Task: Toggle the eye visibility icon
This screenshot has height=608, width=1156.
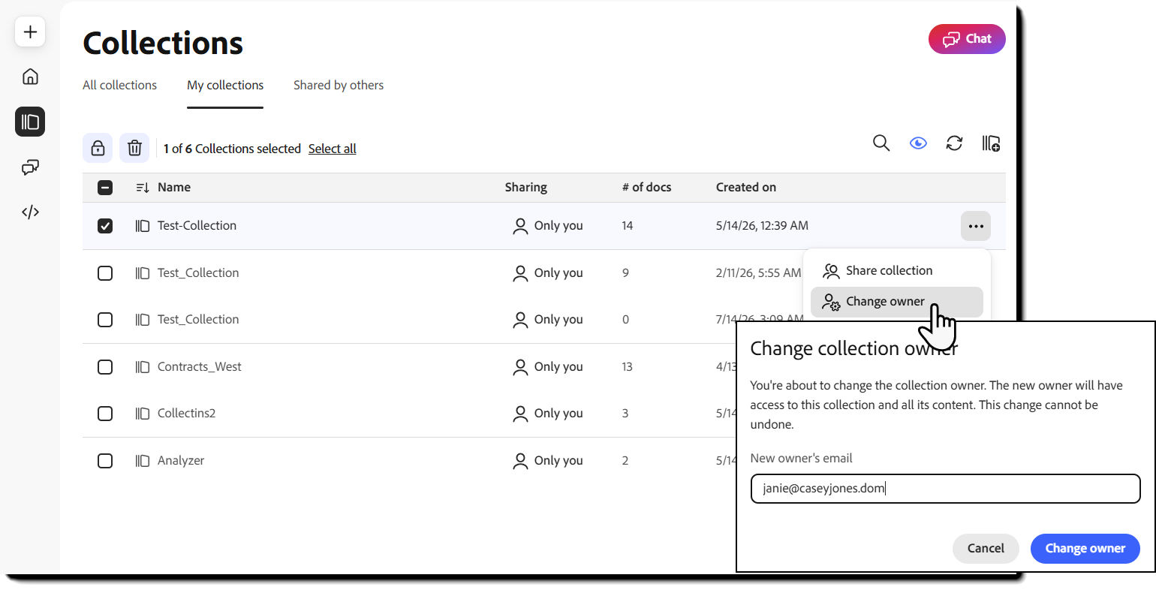Action: tap(918, 143)
